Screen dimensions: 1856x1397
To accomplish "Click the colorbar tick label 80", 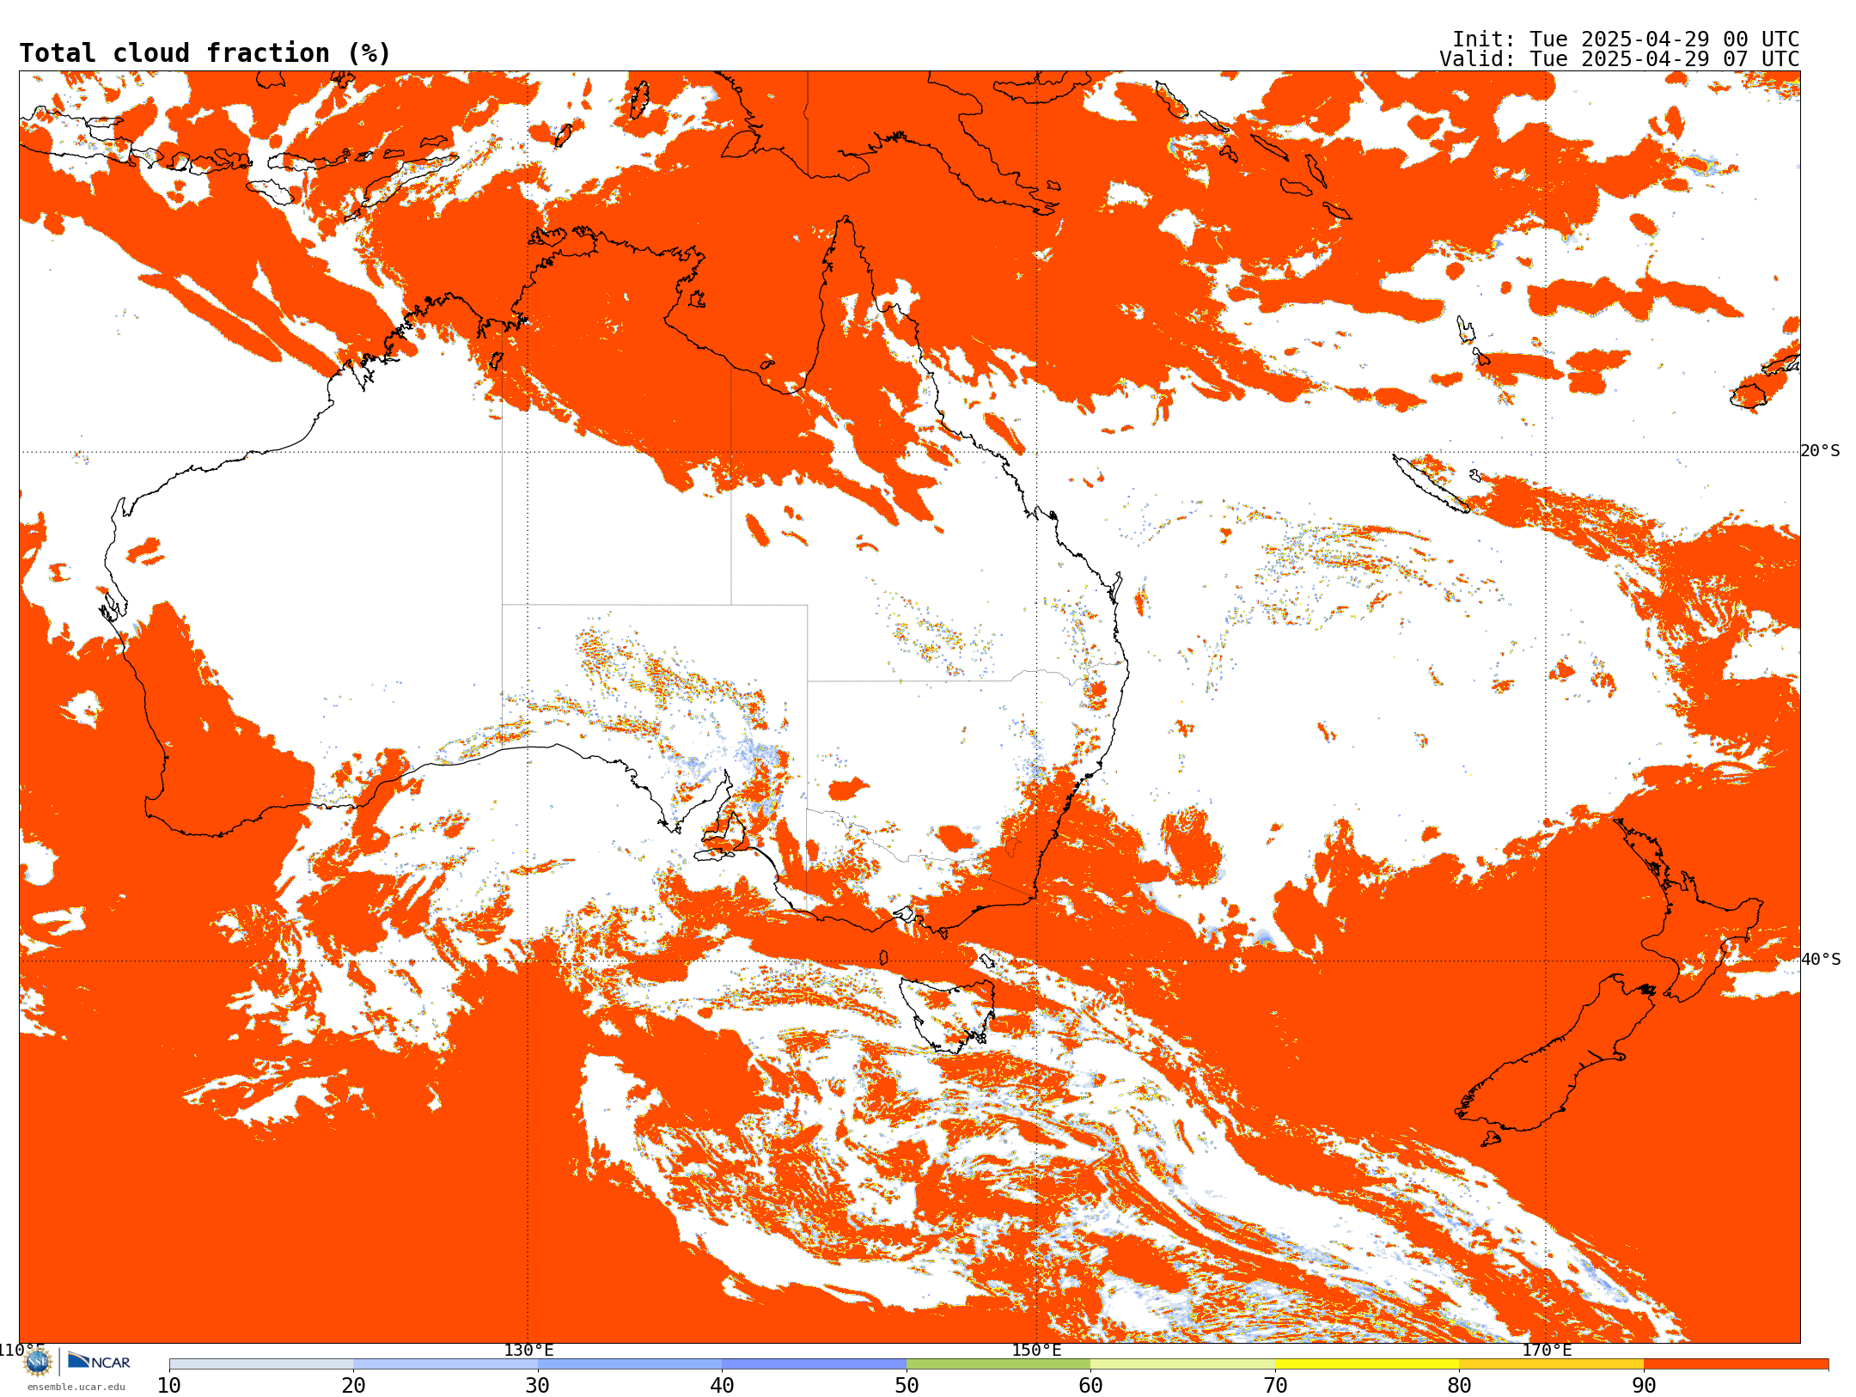I will pyautogui.click(x=1459, y=1386).
